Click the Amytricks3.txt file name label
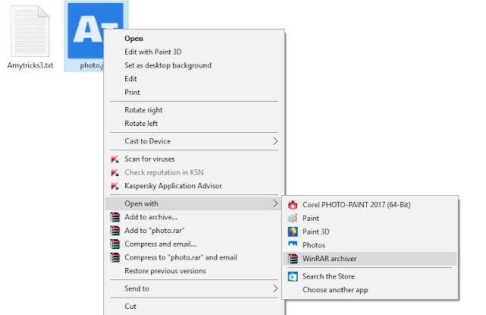The height and width of the screenshot is (315, 486). pos(30,65)
